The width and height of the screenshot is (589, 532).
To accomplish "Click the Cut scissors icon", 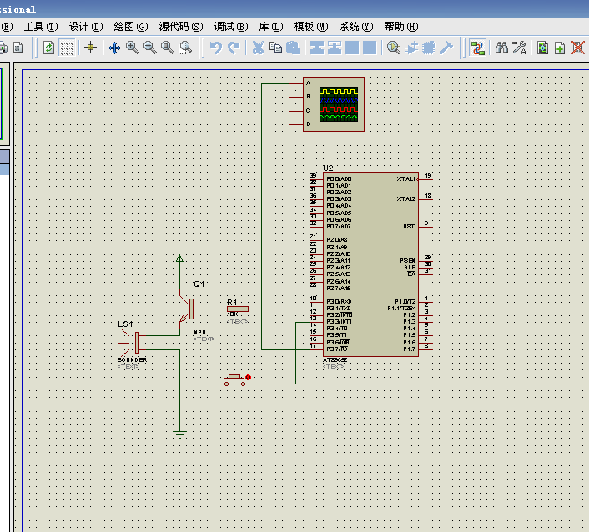I will click(x=258, y=48).
